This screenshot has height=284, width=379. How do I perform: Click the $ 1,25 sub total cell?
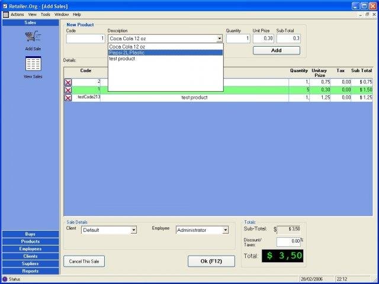pos(362,98)
